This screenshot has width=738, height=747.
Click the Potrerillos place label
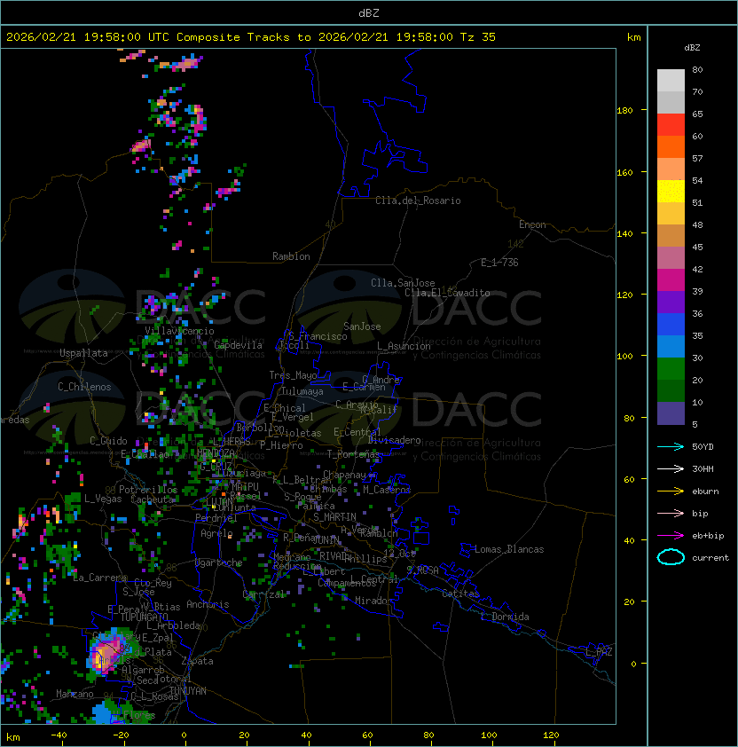tap(148, 490)
